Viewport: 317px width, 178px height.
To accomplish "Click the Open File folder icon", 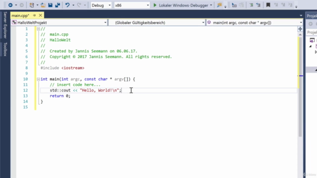I will tap(43, 5).
